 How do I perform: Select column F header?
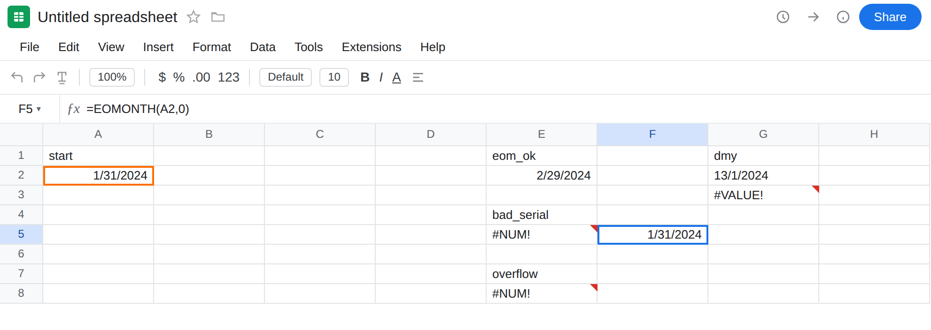pyautogui.click(x=652, y=135)
